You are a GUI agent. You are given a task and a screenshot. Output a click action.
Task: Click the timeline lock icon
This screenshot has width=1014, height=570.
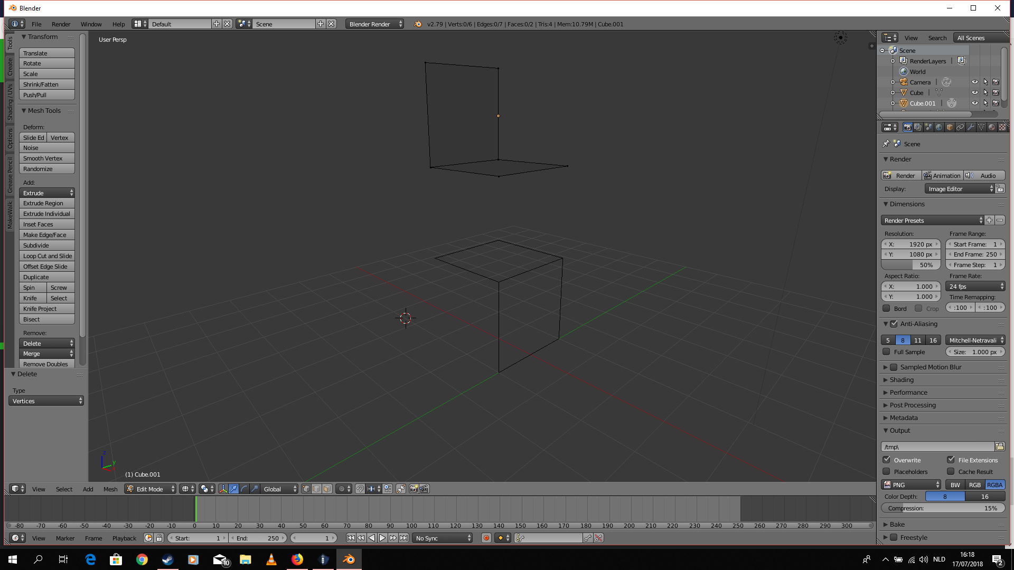pos(159,538)
